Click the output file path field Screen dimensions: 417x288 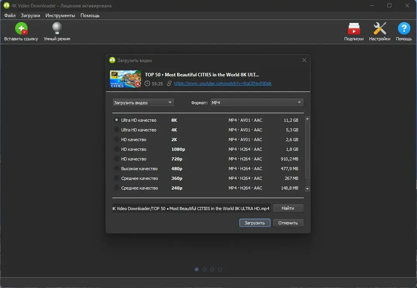click(x=191, y=209)
